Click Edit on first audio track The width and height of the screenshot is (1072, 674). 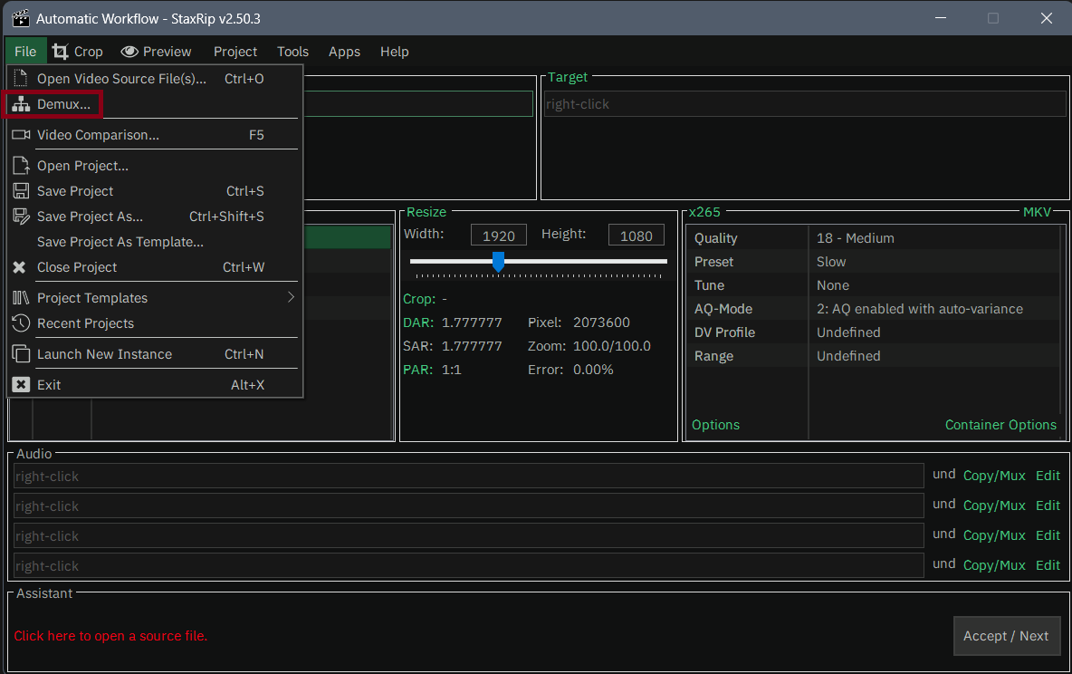point(1048,476)
